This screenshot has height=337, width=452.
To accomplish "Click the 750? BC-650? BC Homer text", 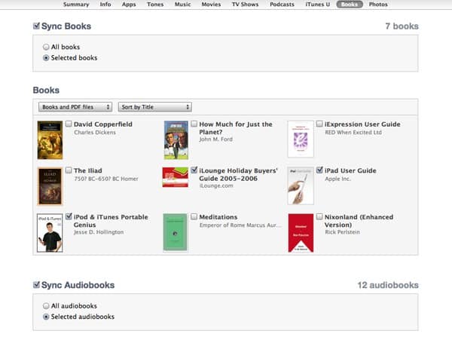I will (106, 179).
